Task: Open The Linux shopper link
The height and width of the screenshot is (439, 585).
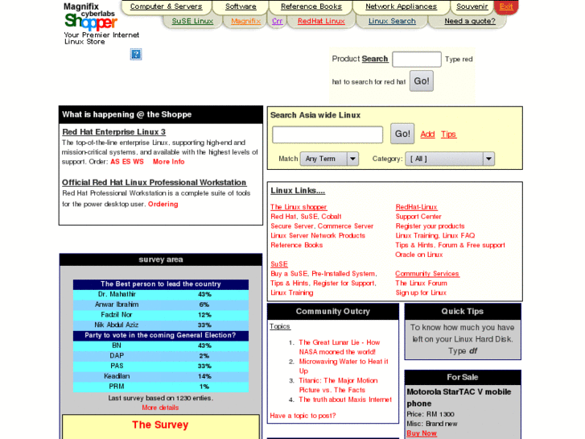Action: click(299, 207)
